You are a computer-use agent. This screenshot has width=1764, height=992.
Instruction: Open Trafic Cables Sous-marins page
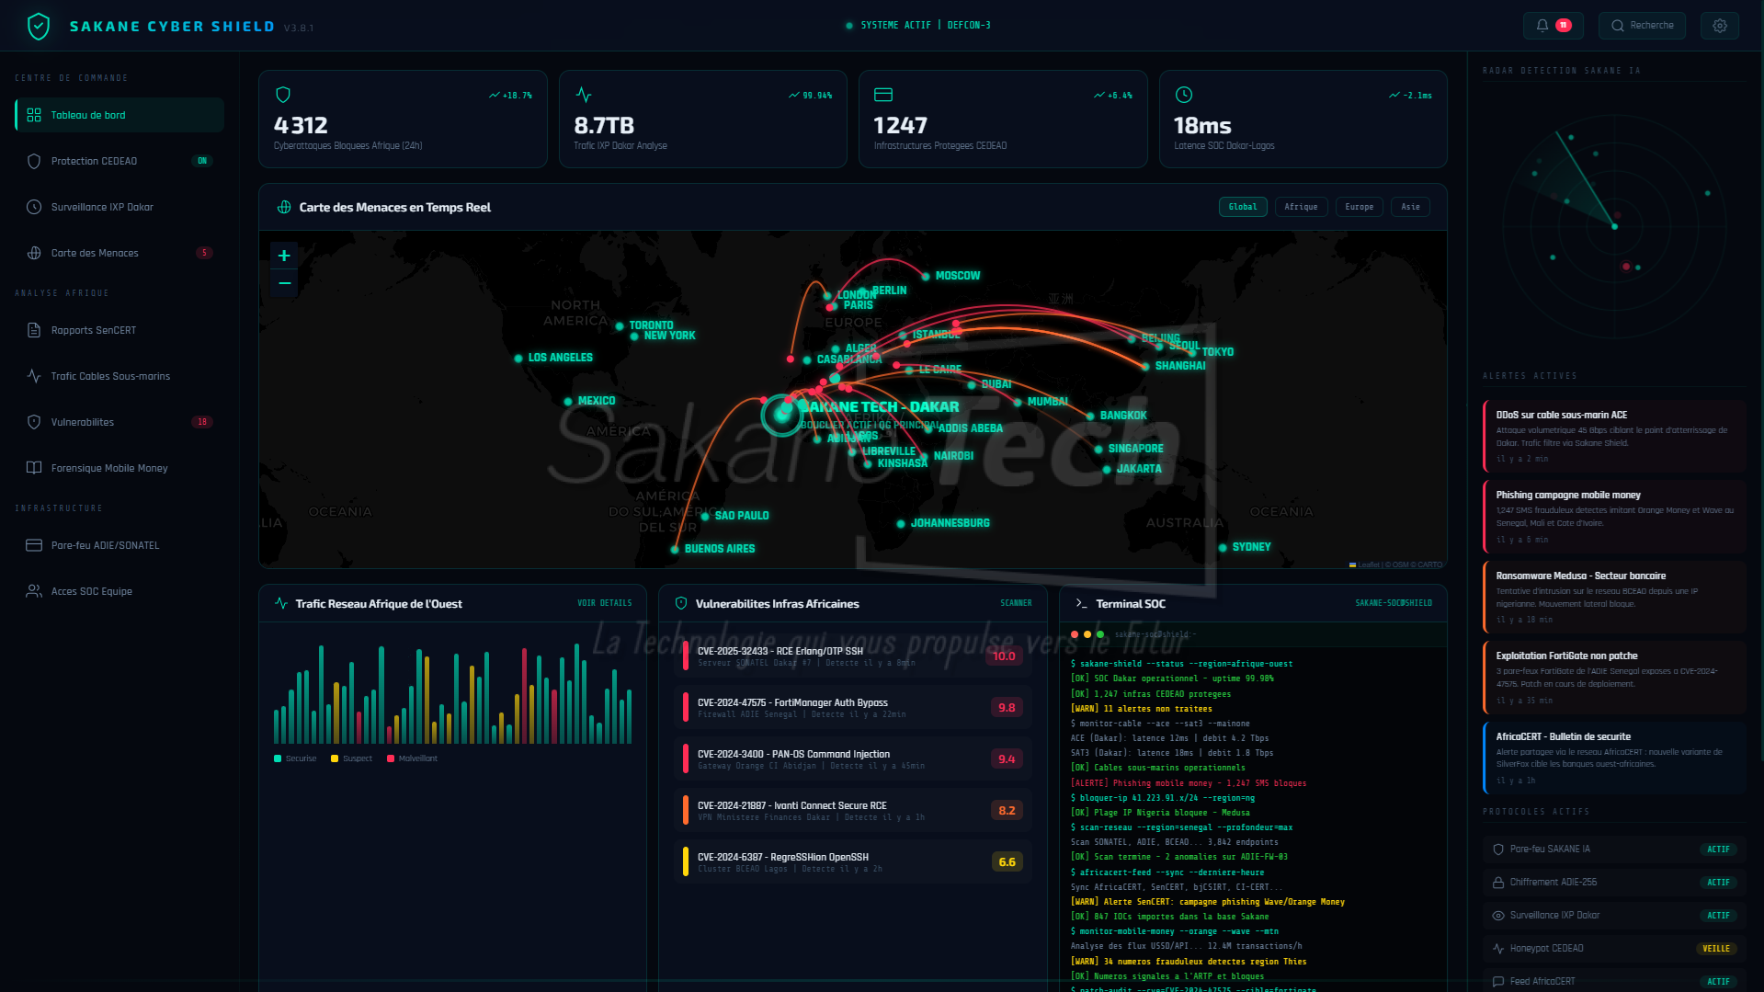coord(119,376)
